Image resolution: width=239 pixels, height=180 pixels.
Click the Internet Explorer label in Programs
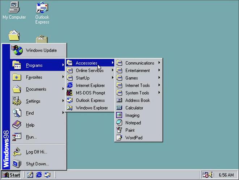(x=90, y=85)
